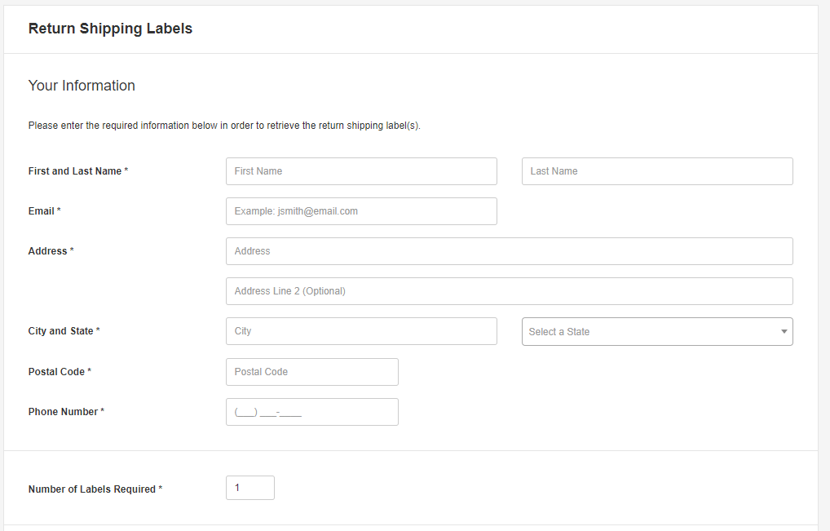Image resolution: width=830 pixels, height=531 pixels.
Task: Click the Postal Code input box
Action: 311,372
